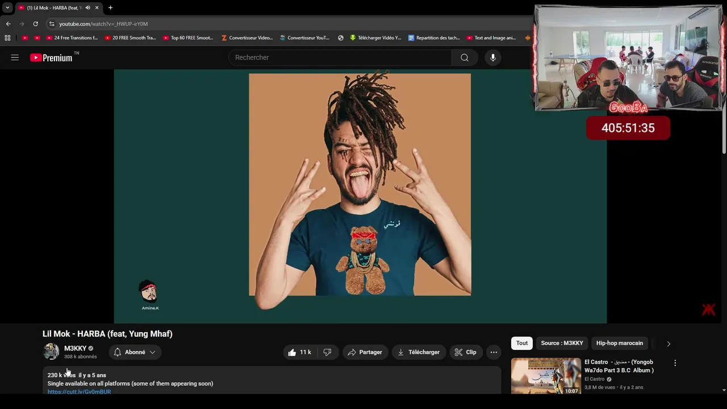Open bookmark Text and Image ani...
The image size is (727, 409).
click(x=491, y=38)
